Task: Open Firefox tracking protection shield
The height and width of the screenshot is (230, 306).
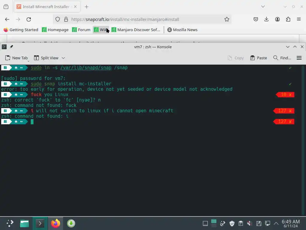Action: click(58, 19)
